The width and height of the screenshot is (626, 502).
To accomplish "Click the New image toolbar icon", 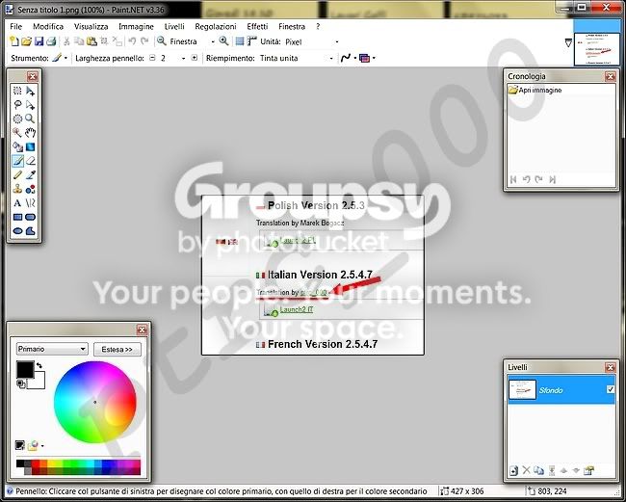I will [14, 41].
